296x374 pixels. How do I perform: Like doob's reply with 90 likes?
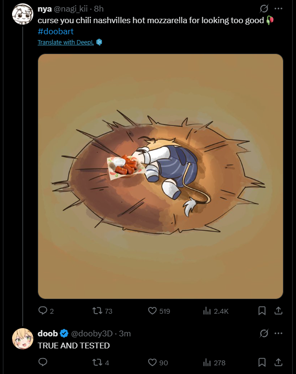point(152,362)
